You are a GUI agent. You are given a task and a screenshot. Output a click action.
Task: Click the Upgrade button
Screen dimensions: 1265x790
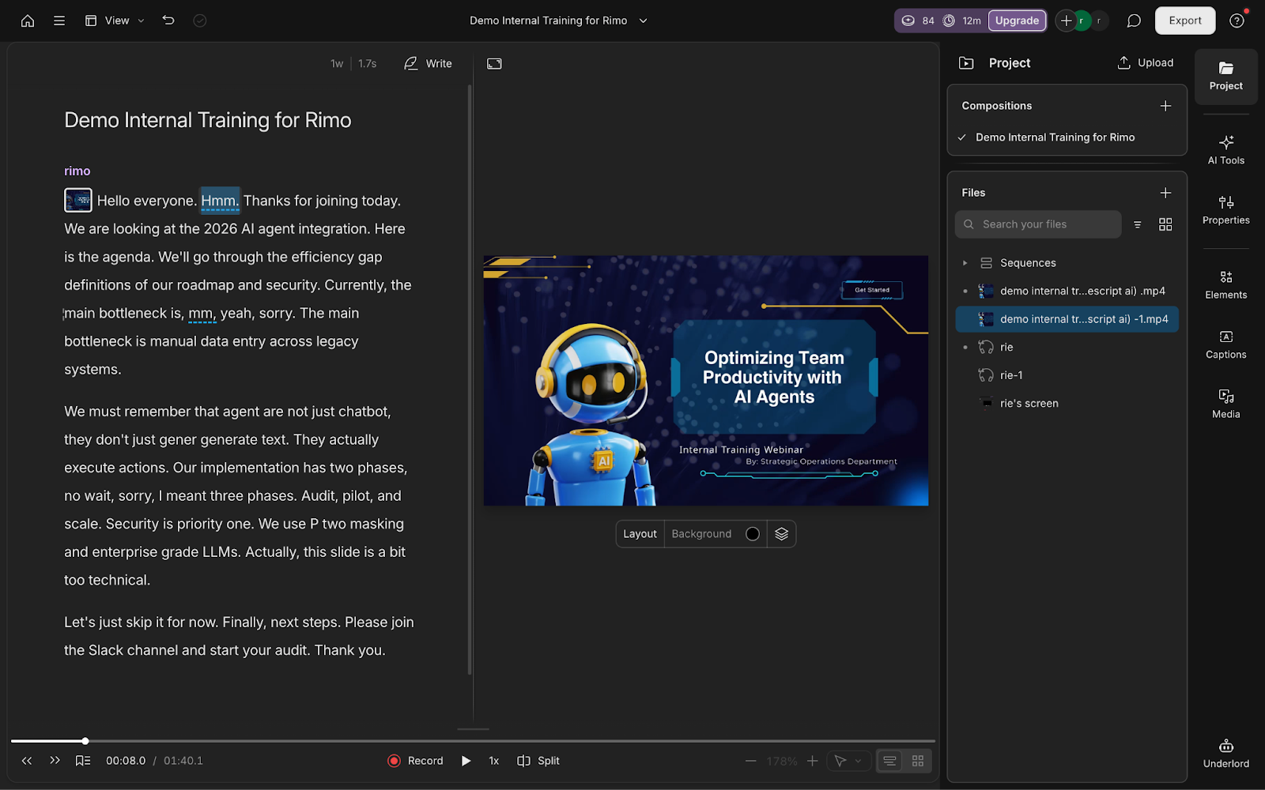tap(1017, 21)
